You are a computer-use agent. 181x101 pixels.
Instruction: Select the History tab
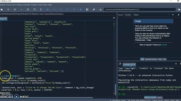160,98
